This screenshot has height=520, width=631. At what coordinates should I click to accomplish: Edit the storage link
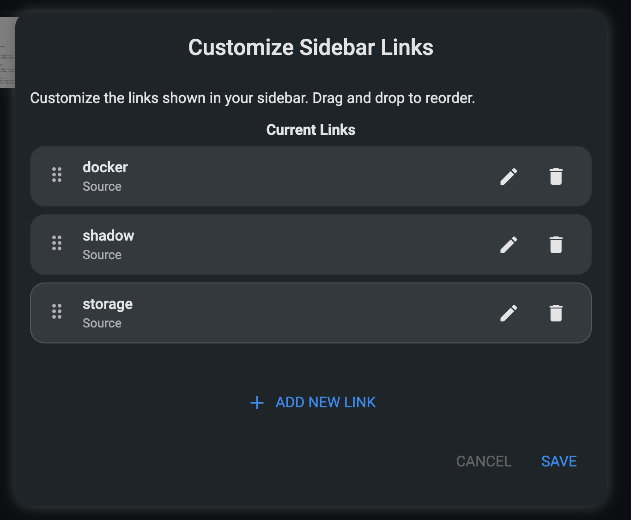click(509, 313)
